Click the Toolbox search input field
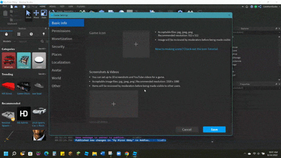 pos(29,41)
